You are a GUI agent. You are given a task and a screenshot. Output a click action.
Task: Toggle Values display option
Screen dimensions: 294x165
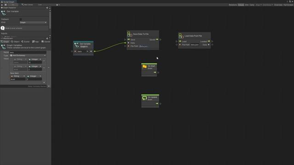coord(241,5)
